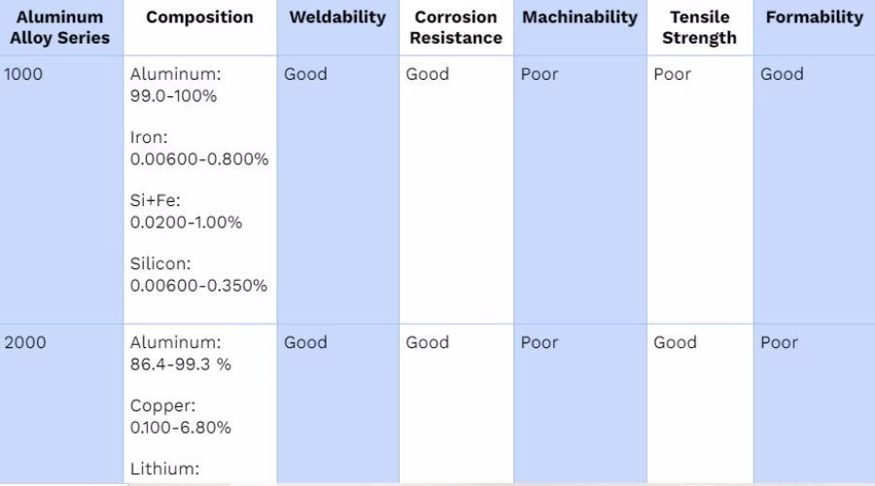Select the Composition column header
This screenshot has height=486, width=875.
[x=199, y=17]
